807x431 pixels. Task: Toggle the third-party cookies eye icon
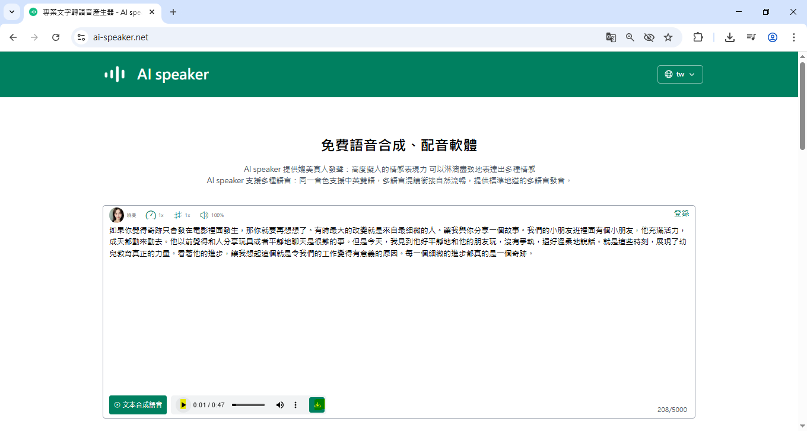(x=649, y=37)
